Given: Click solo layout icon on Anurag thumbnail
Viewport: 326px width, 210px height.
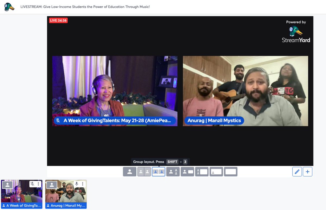Looking at the screenshot, I should coord(52,185).
